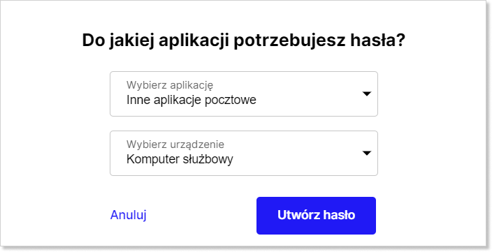Screen dimensions: 492x252
Task: Click the arrow icon in Wybierz aplikację field
Action: [367, 94]
